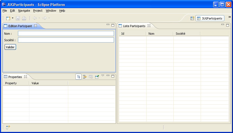Open the Window menu
Screen dimensions: 233x133
51,11
